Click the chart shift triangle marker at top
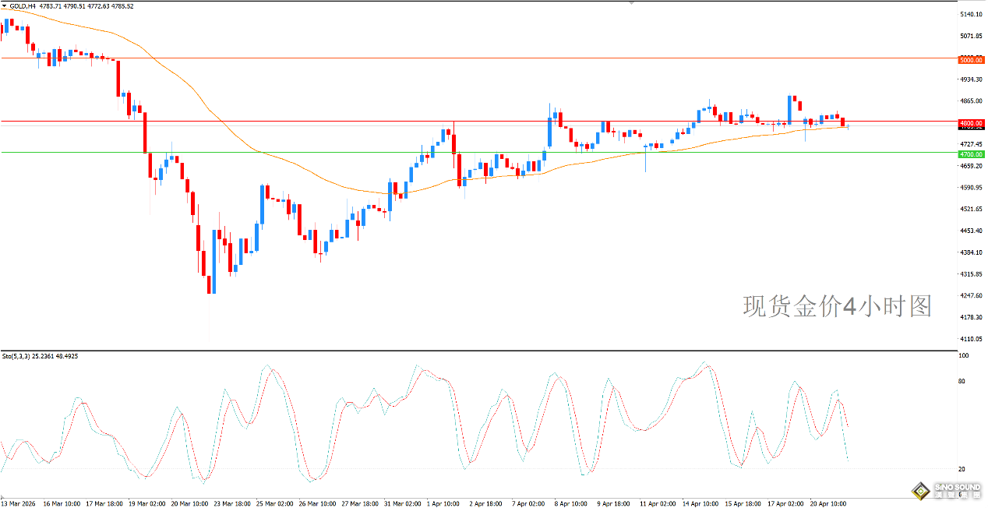Screen dimensions: 988x508 pos(631,3)
